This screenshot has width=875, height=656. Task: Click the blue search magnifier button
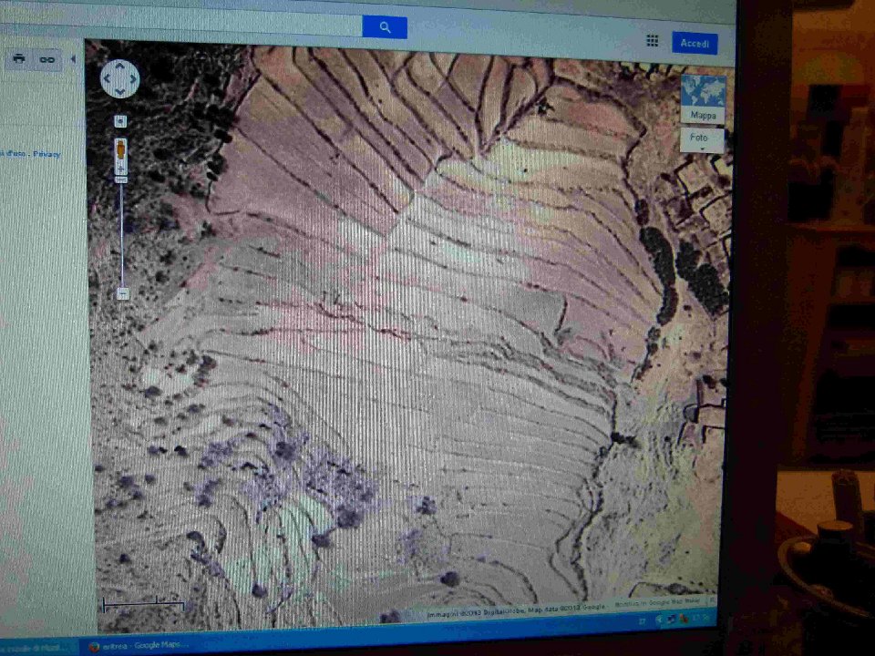tap(385, 26)
